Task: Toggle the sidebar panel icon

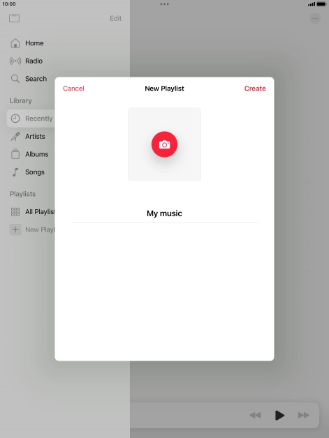Action: tap(14, 18)
